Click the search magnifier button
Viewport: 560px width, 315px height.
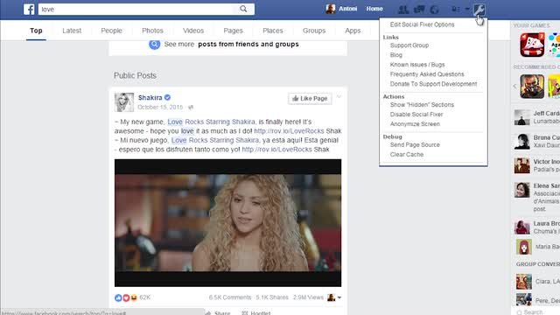tap(243, 9)
